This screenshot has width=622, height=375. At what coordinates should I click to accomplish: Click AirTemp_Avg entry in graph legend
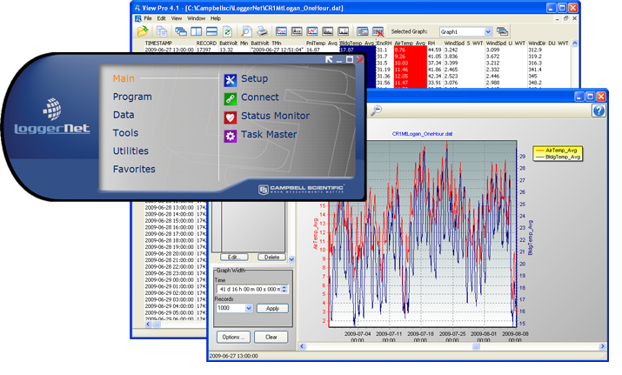coord(558,151)
